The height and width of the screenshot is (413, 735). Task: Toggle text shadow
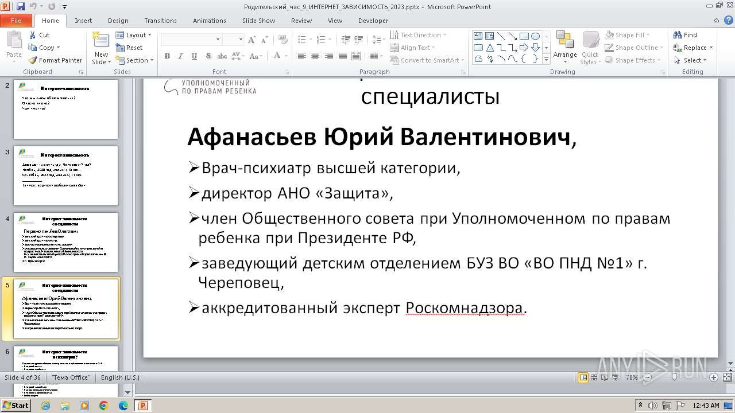click(208, 56)
